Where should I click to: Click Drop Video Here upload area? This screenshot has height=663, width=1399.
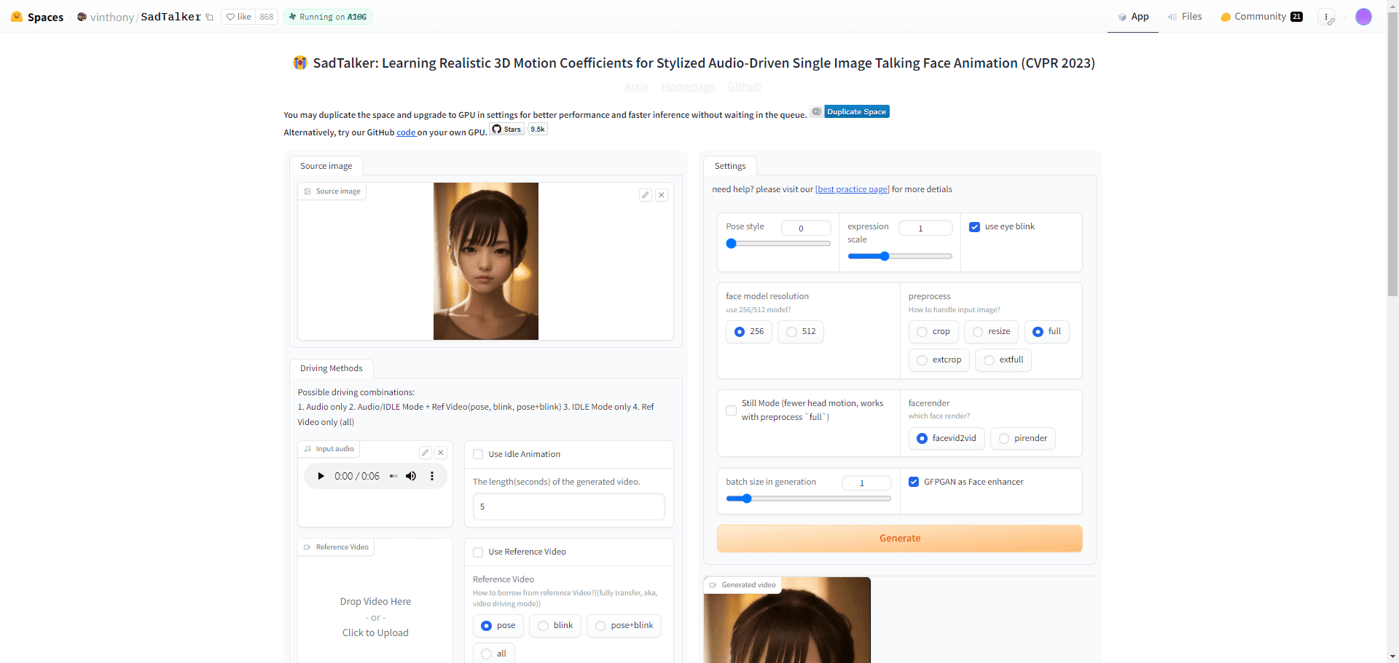pyautogui.click(x=375, y=616)
